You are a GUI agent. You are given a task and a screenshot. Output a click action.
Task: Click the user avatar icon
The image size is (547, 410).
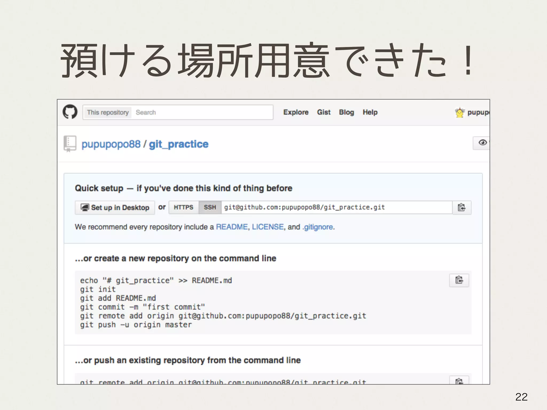(459, 113)
